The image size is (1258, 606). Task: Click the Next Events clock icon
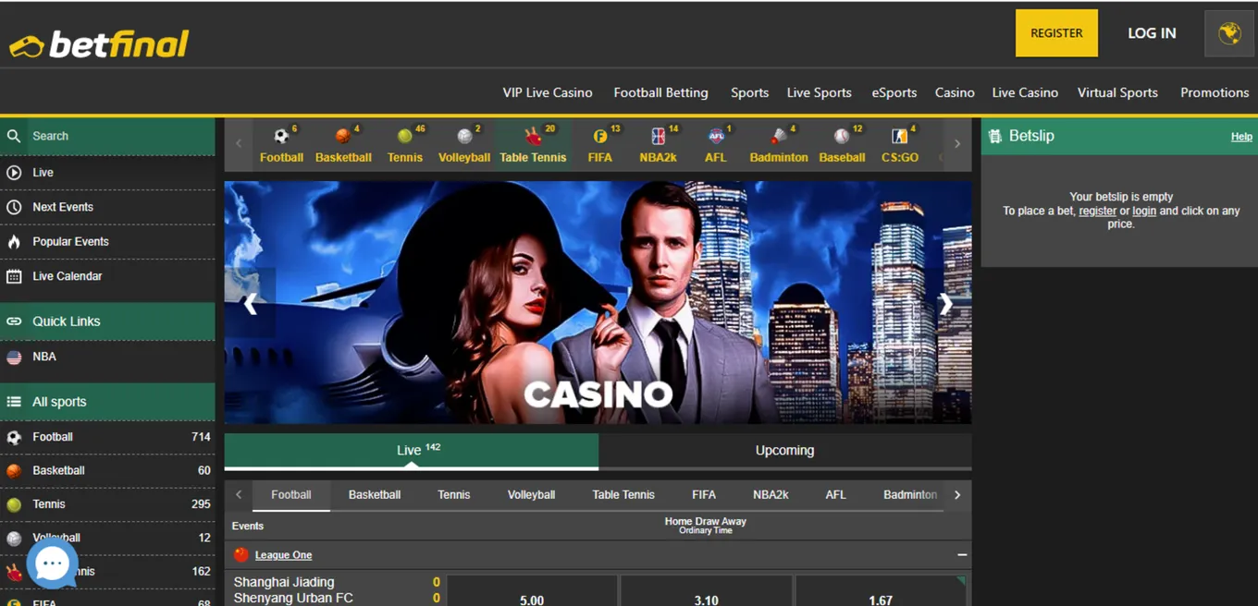[14, 207]
